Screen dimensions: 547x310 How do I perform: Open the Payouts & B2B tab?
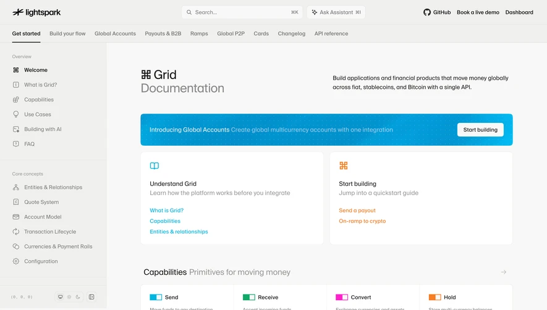[163, 33]
